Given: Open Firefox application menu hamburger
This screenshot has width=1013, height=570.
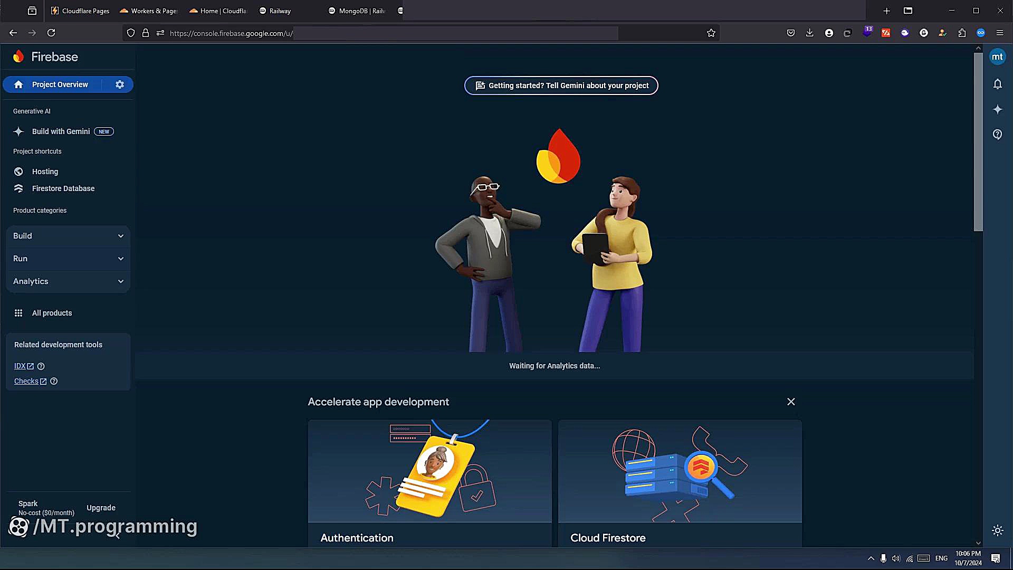Looking at the screenshot, I should [x=1000, y=33].
